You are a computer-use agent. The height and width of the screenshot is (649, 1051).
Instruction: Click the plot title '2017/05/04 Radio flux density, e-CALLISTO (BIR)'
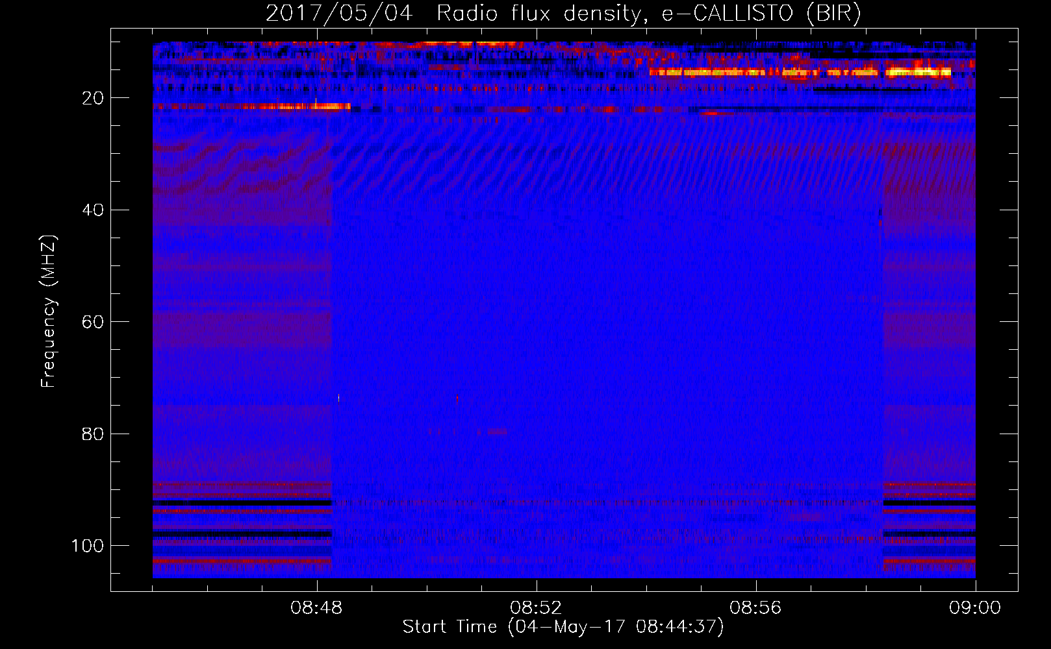pyautogui.click(x=563, y=13)
